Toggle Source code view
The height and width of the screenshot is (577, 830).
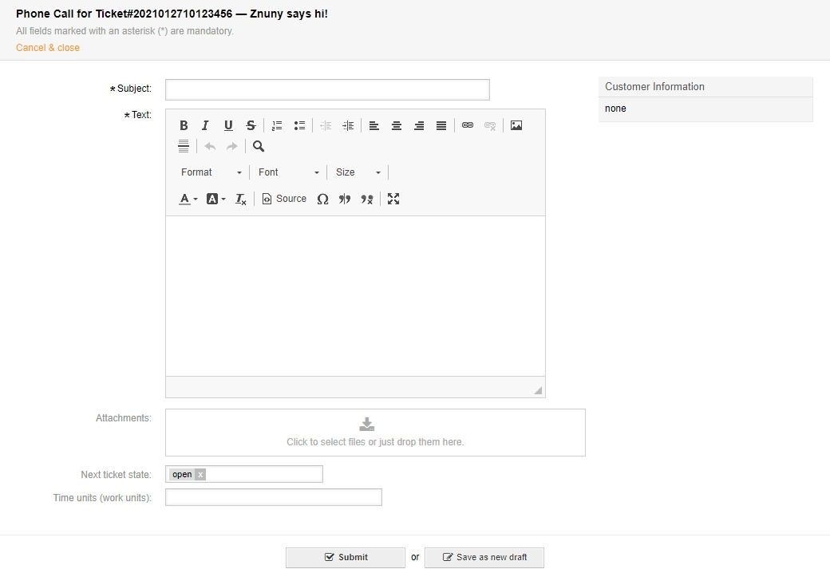[284, 199]
